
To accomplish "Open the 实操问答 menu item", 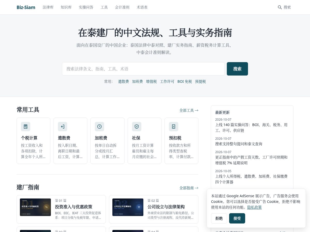I will (x=86, y=7).
